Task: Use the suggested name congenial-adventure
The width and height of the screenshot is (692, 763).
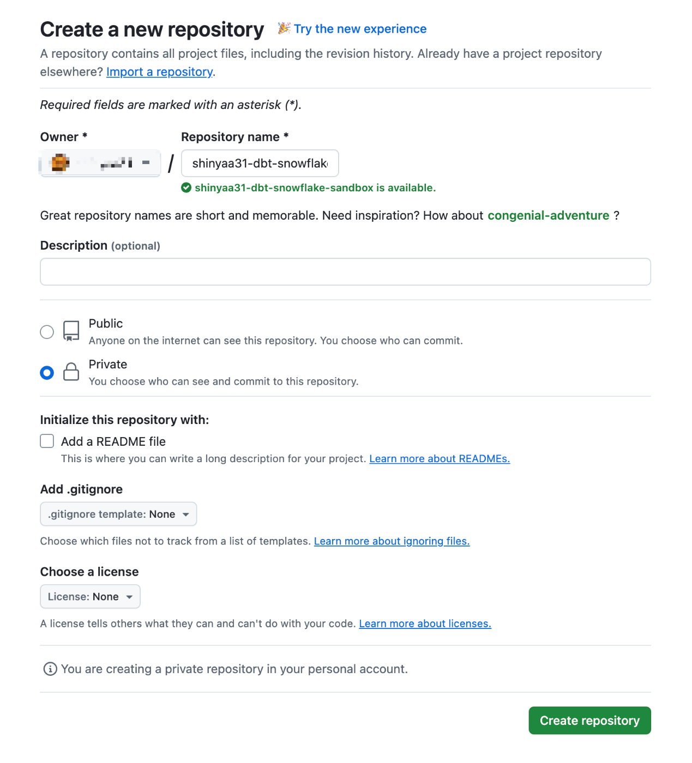Action: pos(548,216)
